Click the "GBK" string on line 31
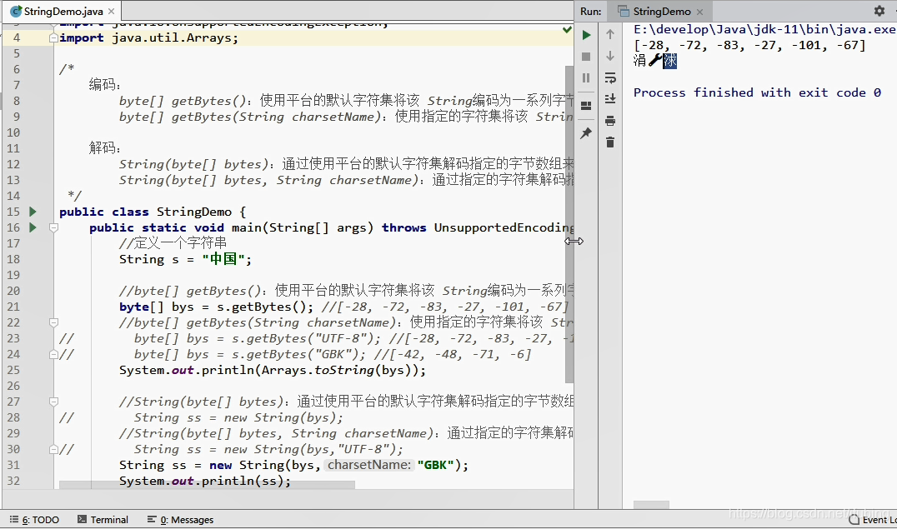The height and width of the screenshot is (529, 897). pyautogui.click(x=435, y=465)
